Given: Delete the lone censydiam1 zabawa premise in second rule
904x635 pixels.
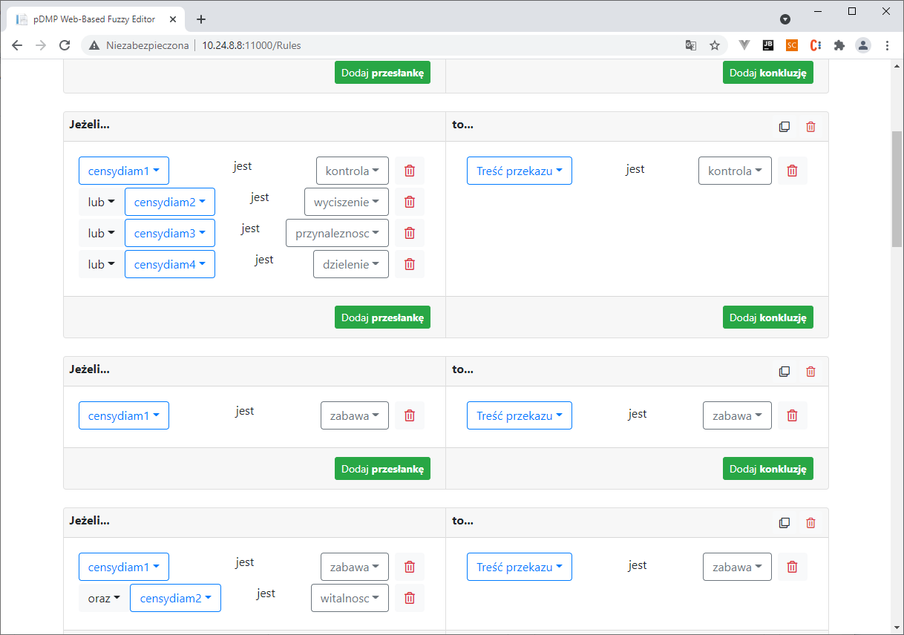Looking at the screenshot, I should coord(409,415).
